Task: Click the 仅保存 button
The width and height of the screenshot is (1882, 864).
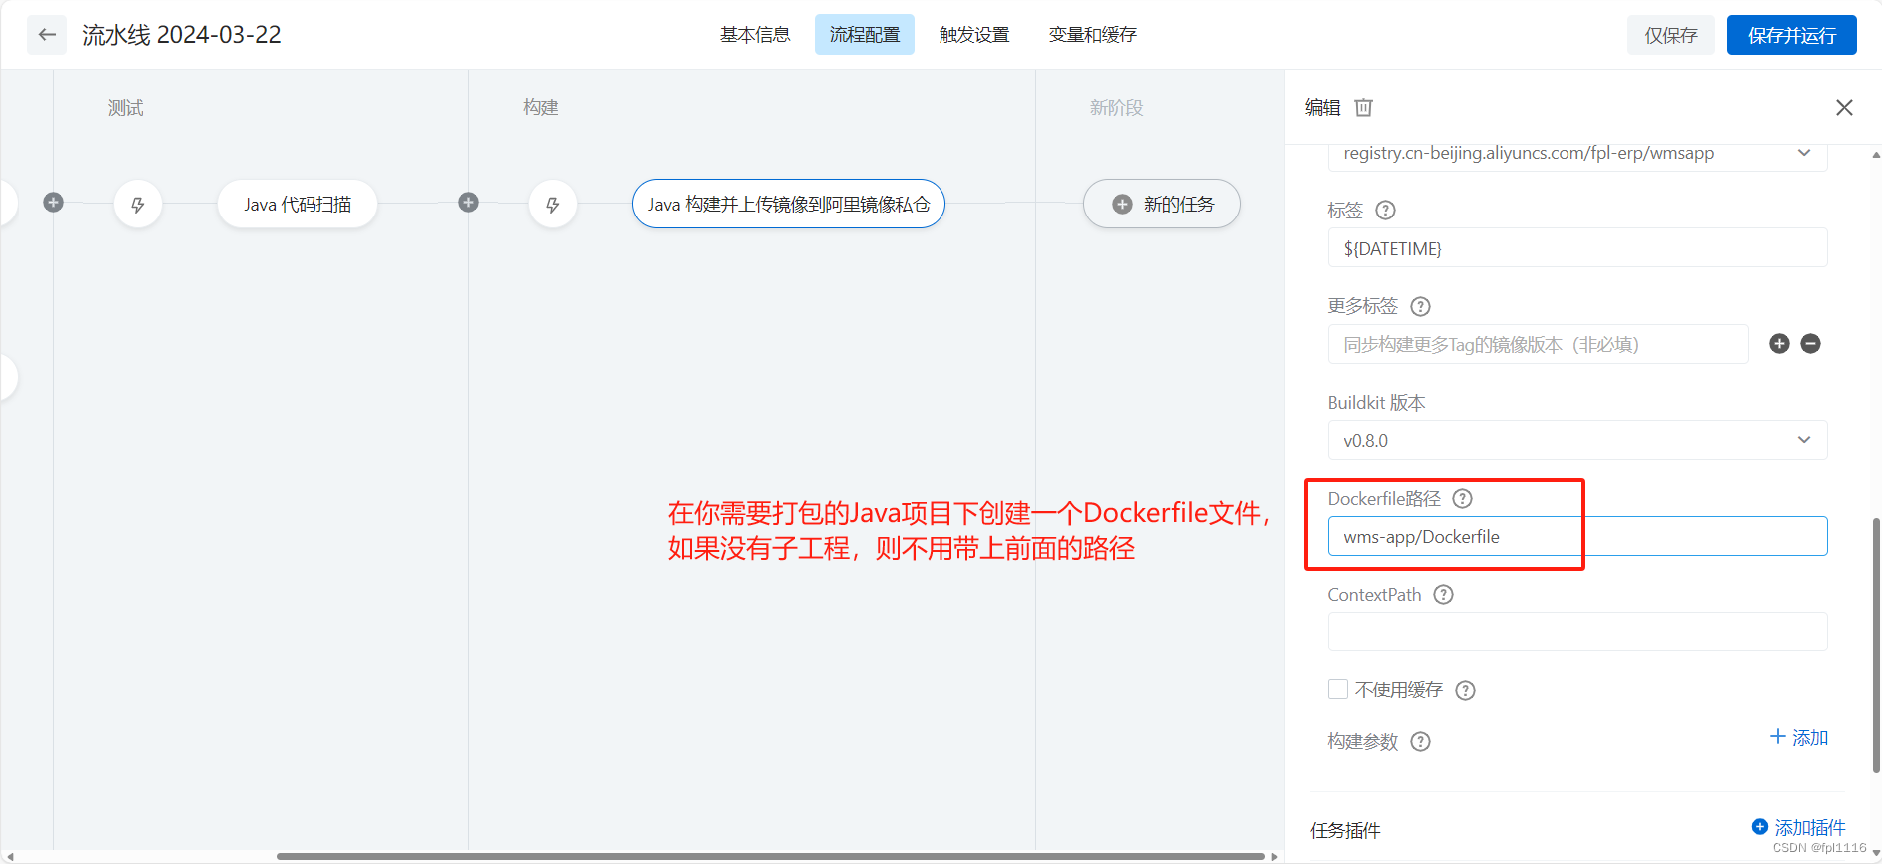Action: click(1671, 35)
